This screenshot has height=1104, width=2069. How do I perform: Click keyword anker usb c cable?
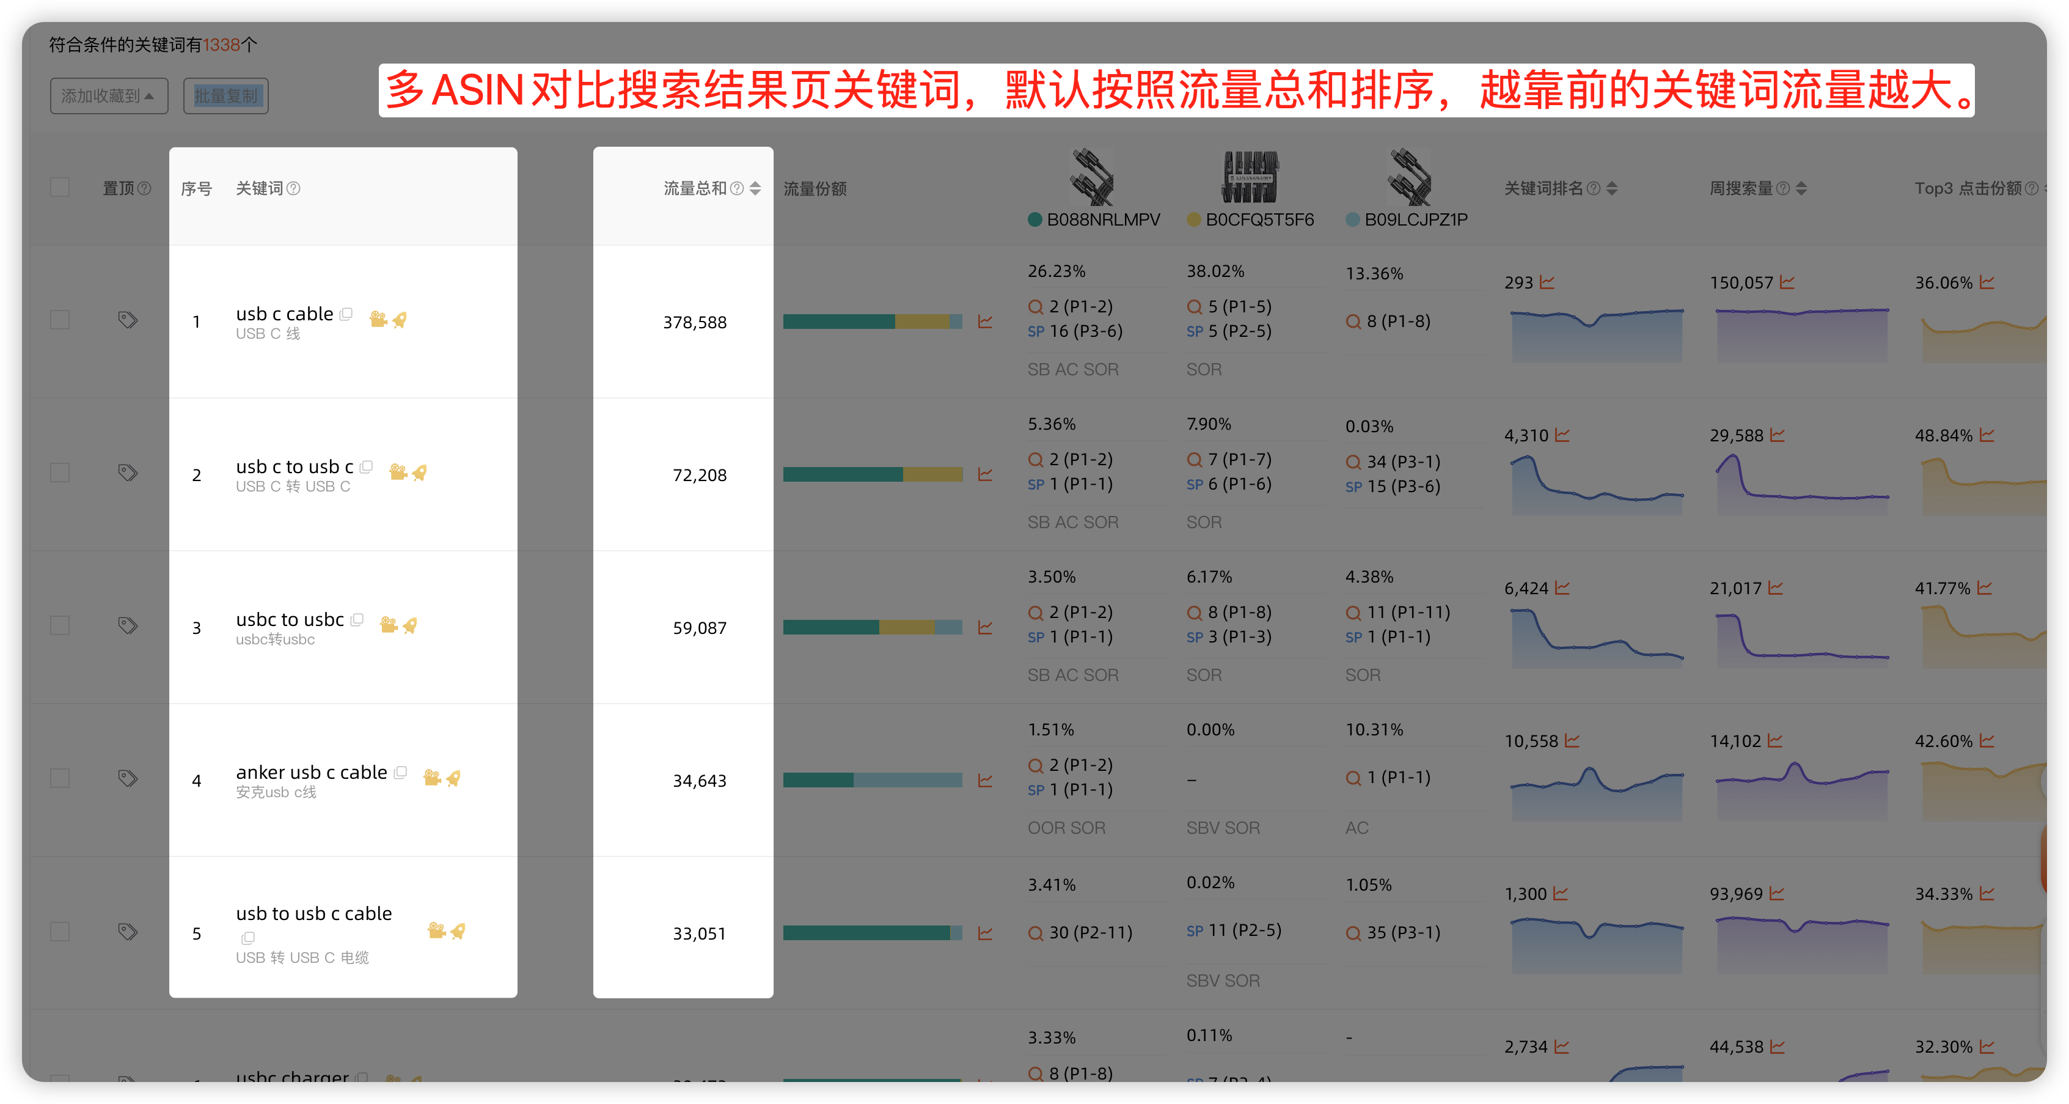coord(312,772)
